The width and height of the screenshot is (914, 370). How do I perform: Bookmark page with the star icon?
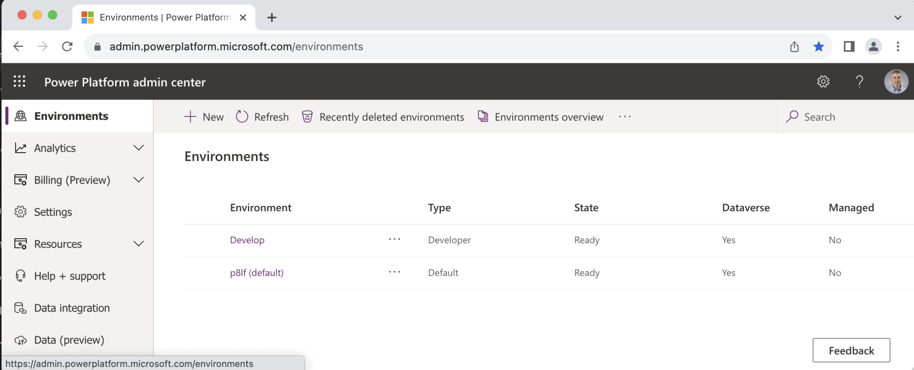click(818, 47)
